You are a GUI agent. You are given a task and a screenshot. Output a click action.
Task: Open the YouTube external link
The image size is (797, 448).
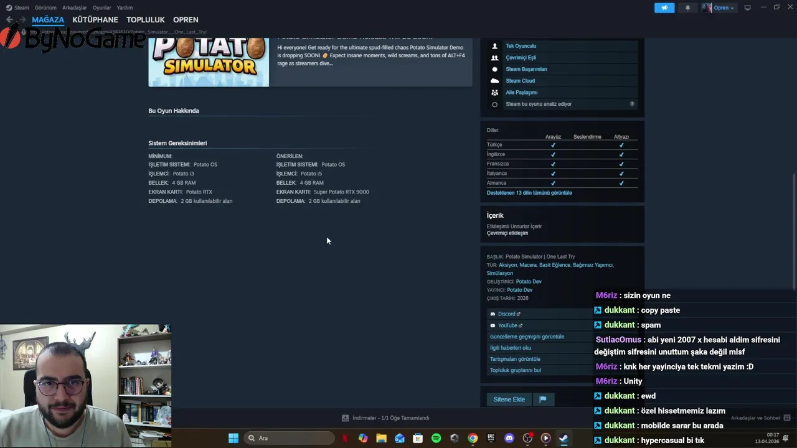(510, 325)
